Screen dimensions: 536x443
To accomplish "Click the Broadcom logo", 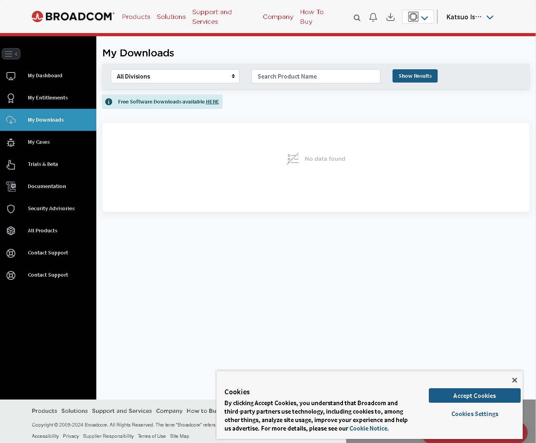I will point(73,17).
